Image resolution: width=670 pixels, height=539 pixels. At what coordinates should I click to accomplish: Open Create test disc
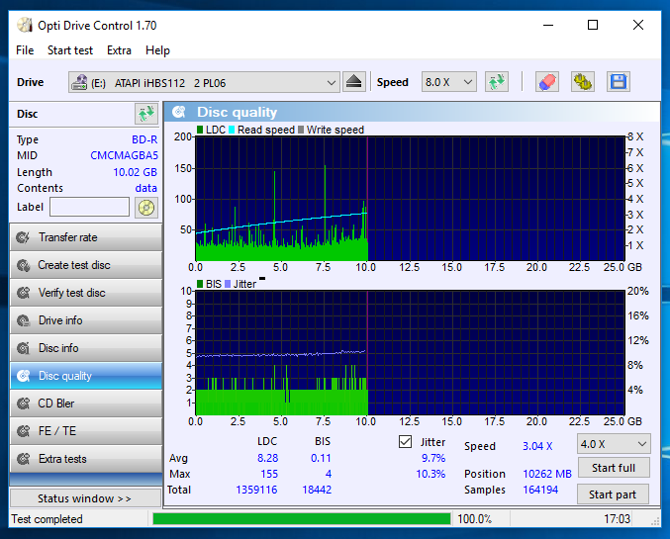86,265
